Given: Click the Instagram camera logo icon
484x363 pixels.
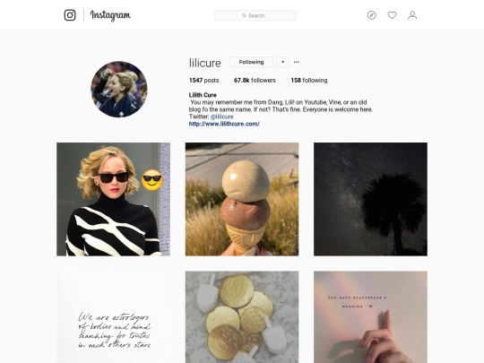Looking at the screenshot, I should tap(70, 15).
